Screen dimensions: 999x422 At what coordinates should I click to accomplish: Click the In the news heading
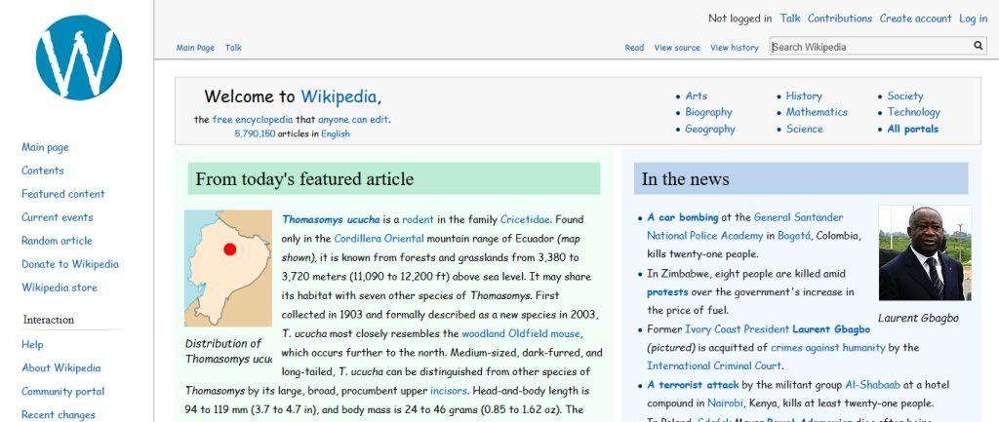coord(685,179)
